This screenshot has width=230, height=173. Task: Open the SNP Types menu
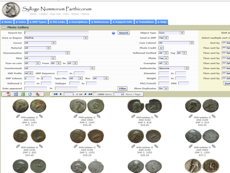point(38,22)
